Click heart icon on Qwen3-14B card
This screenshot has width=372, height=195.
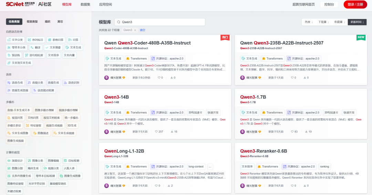click(156, 132)
